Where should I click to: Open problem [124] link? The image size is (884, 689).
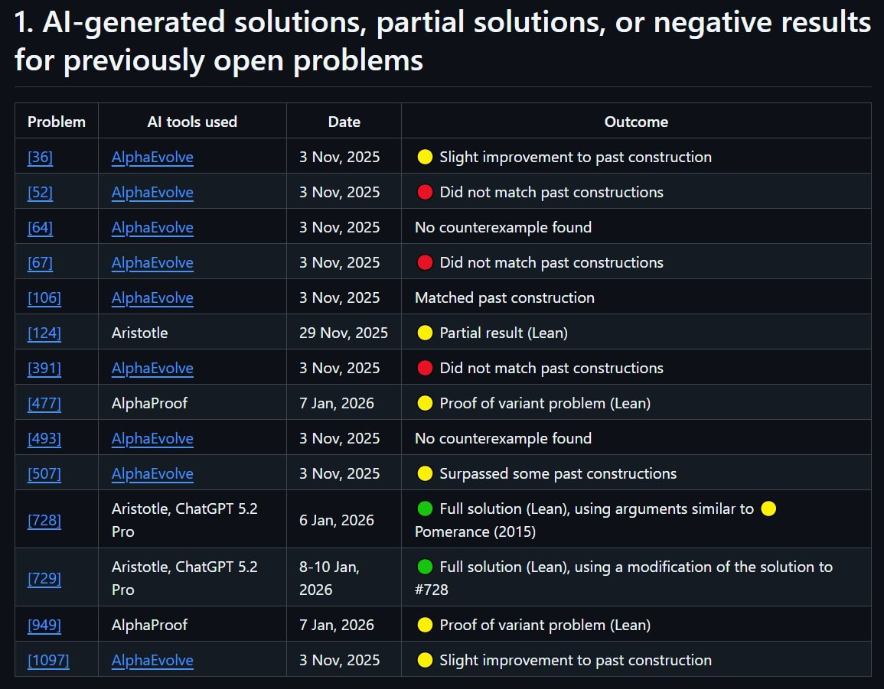pyautogui.click(x=44, y=333)
